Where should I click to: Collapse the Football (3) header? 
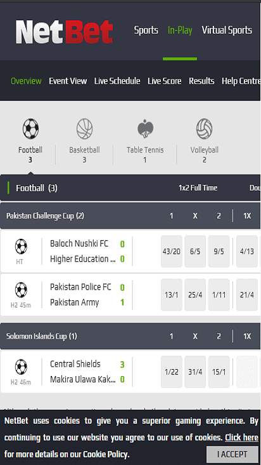point(130,188)
